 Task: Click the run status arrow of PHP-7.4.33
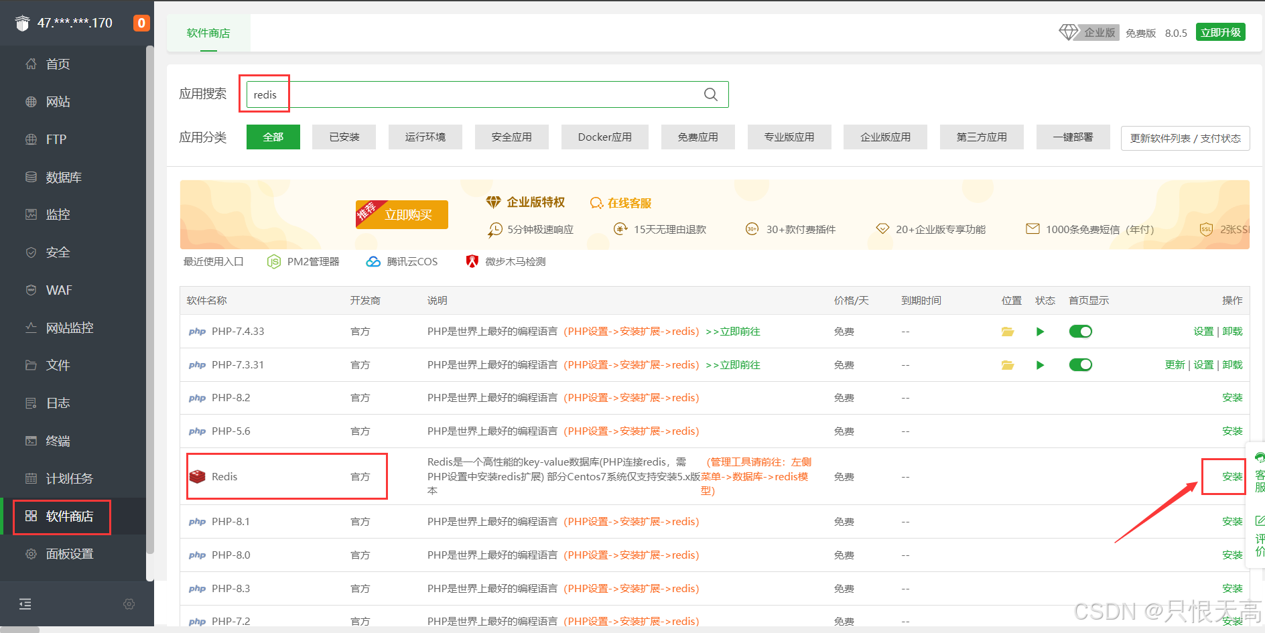pyautogui.click(x=1040, y=332)
